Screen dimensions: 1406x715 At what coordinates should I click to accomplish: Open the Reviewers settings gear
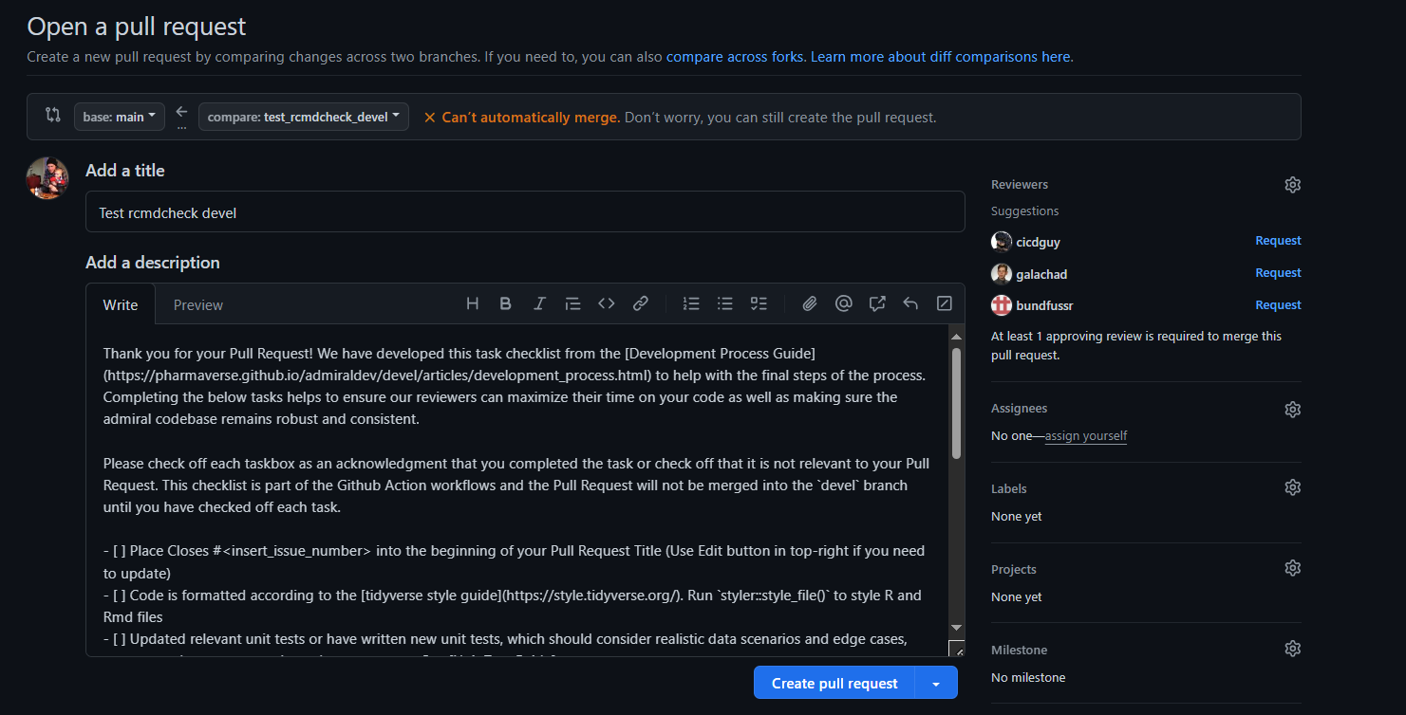(x=1292, y=185)
